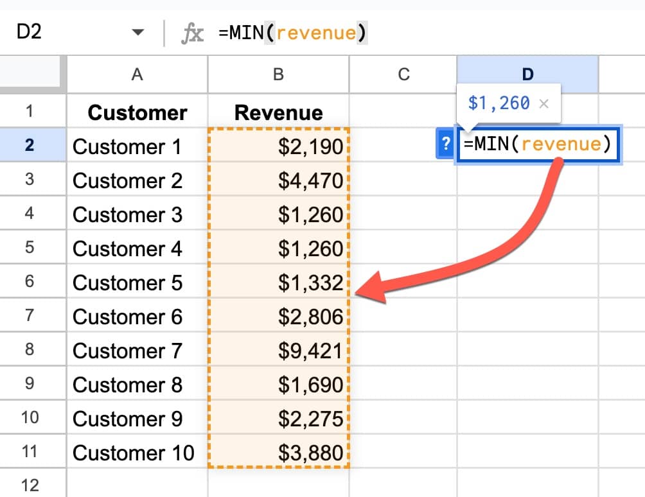This screenshot has width=645, height=497.
Task: Select the Customer 10 revenue cell $3,880
Action: pyautogui.click(x=278, y=453)
